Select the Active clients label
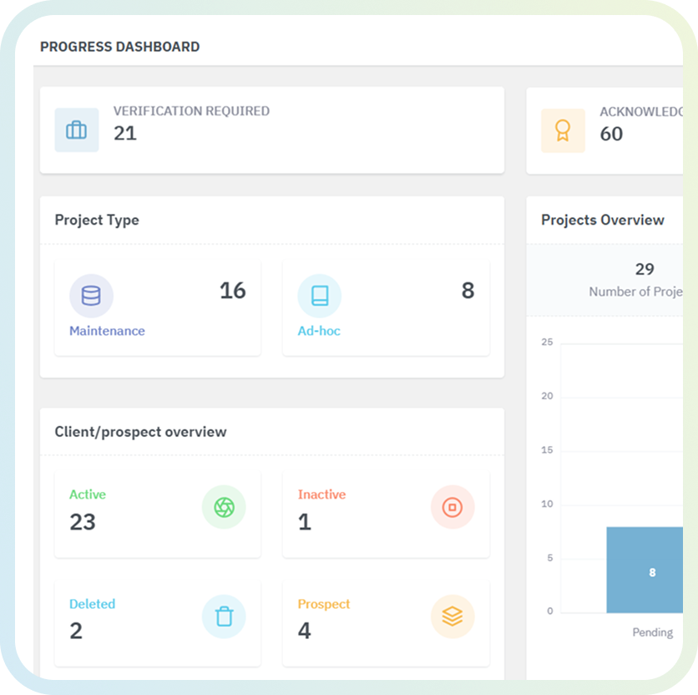Image resolution: width=698 pixels, height=695 pixels. (x=87, y=495)
